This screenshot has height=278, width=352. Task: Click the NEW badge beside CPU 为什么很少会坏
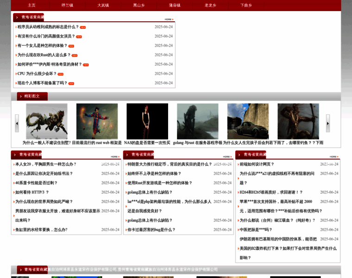(x=61, y=74)
